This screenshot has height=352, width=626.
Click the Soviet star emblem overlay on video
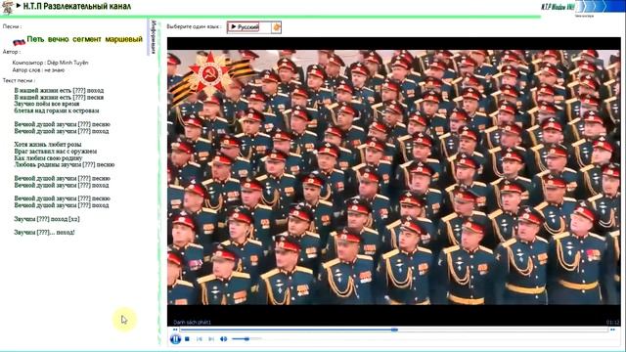pyautogui.click(x=210, y=75)
